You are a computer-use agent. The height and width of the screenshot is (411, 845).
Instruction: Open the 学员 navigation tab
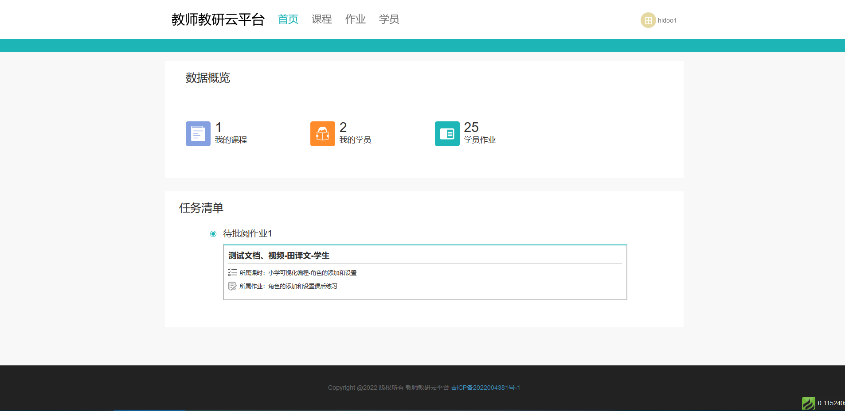point(389,19)
